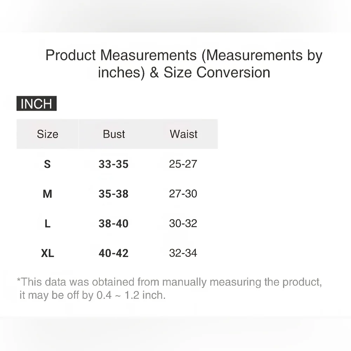Click the INCH unit label
Screen dimensions: 351x351
coord(37,104)
